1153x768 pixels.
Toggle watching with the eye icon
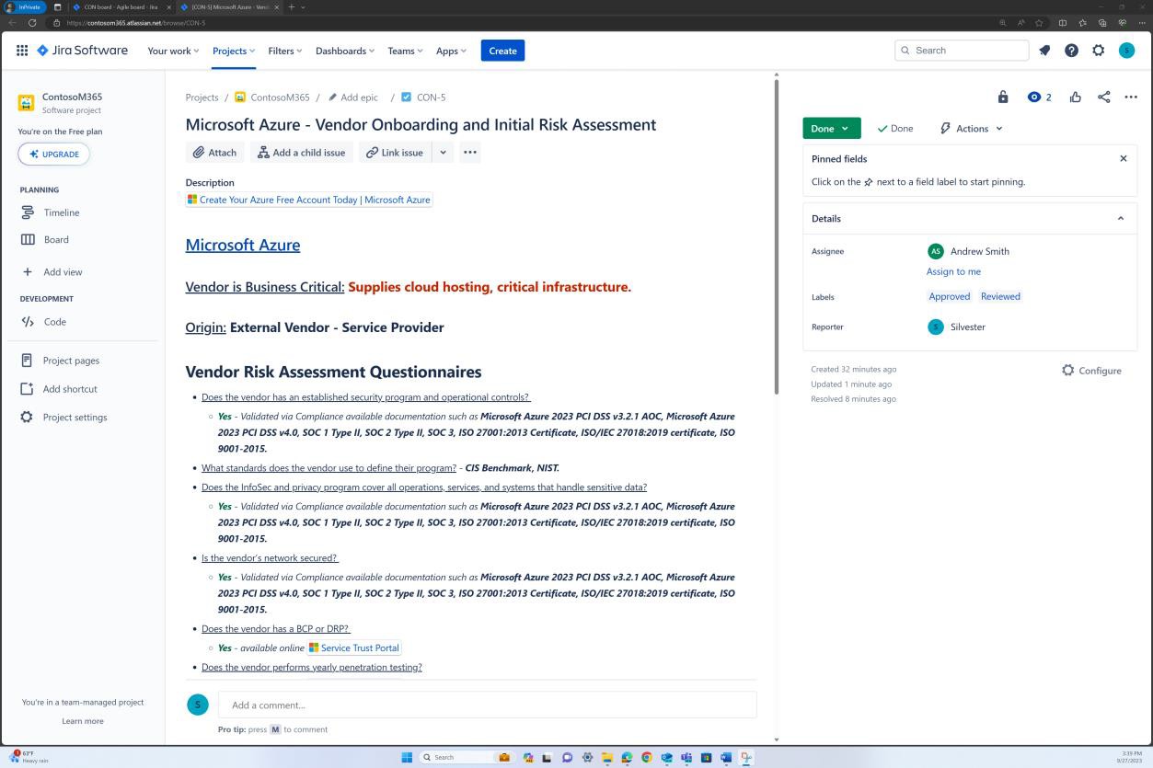[x=1032, y=96]
